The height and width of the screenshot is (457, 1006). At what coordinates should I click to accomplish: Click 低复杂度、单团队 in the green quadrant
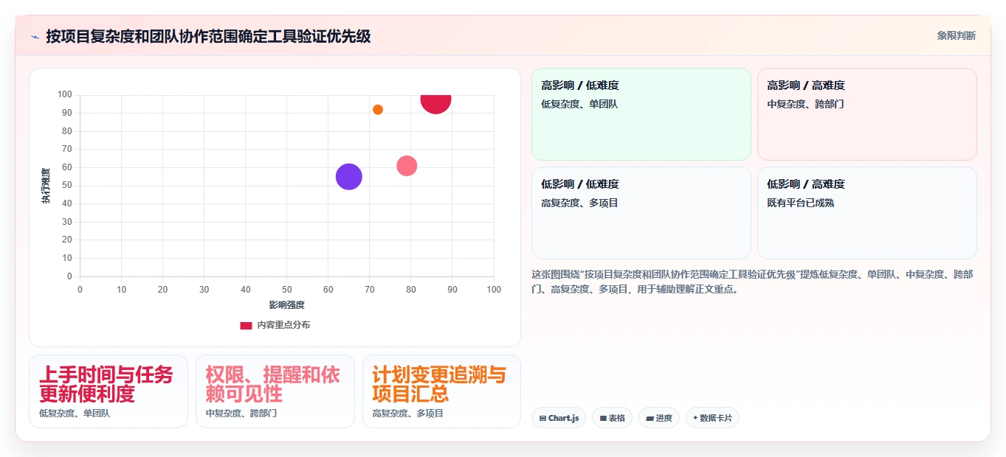coord(579,104)
